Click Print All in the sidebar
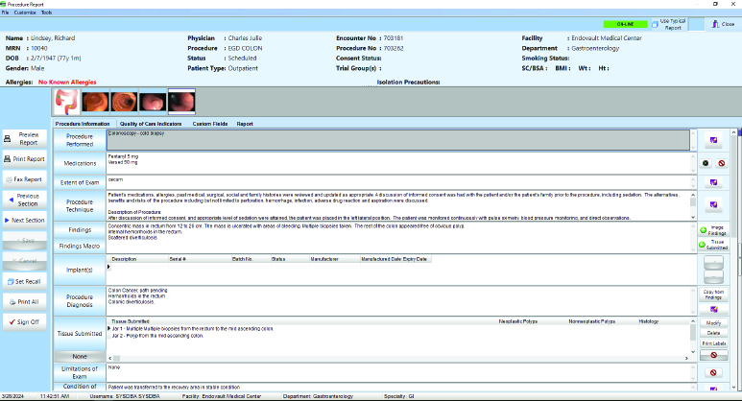The height and width of the screenshot is (401, 742). (28, 301)
